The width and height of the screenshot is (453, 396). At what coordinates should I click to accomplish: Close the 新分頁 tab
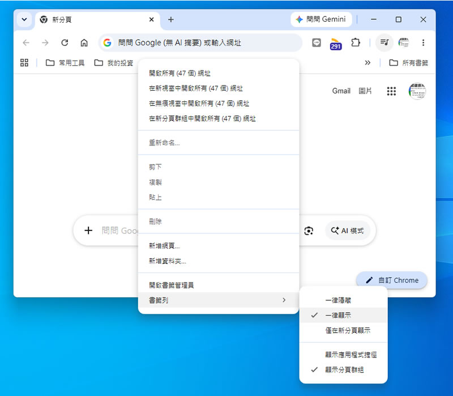point(151,19)
